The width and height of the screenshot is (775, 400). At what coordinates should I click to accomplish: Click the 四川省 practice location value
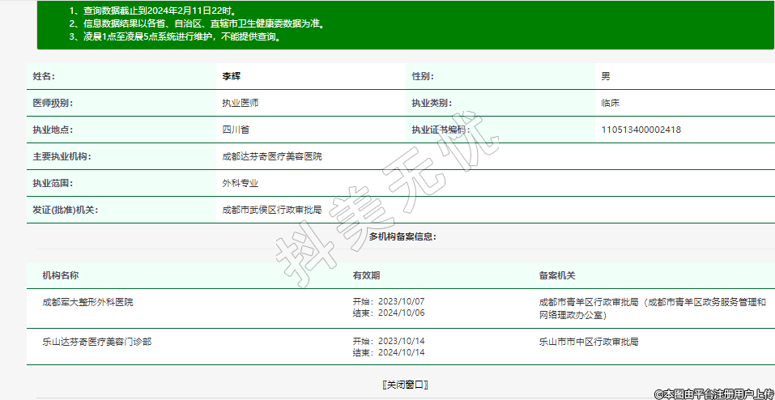pyautogui.click(x=236, y=130)
